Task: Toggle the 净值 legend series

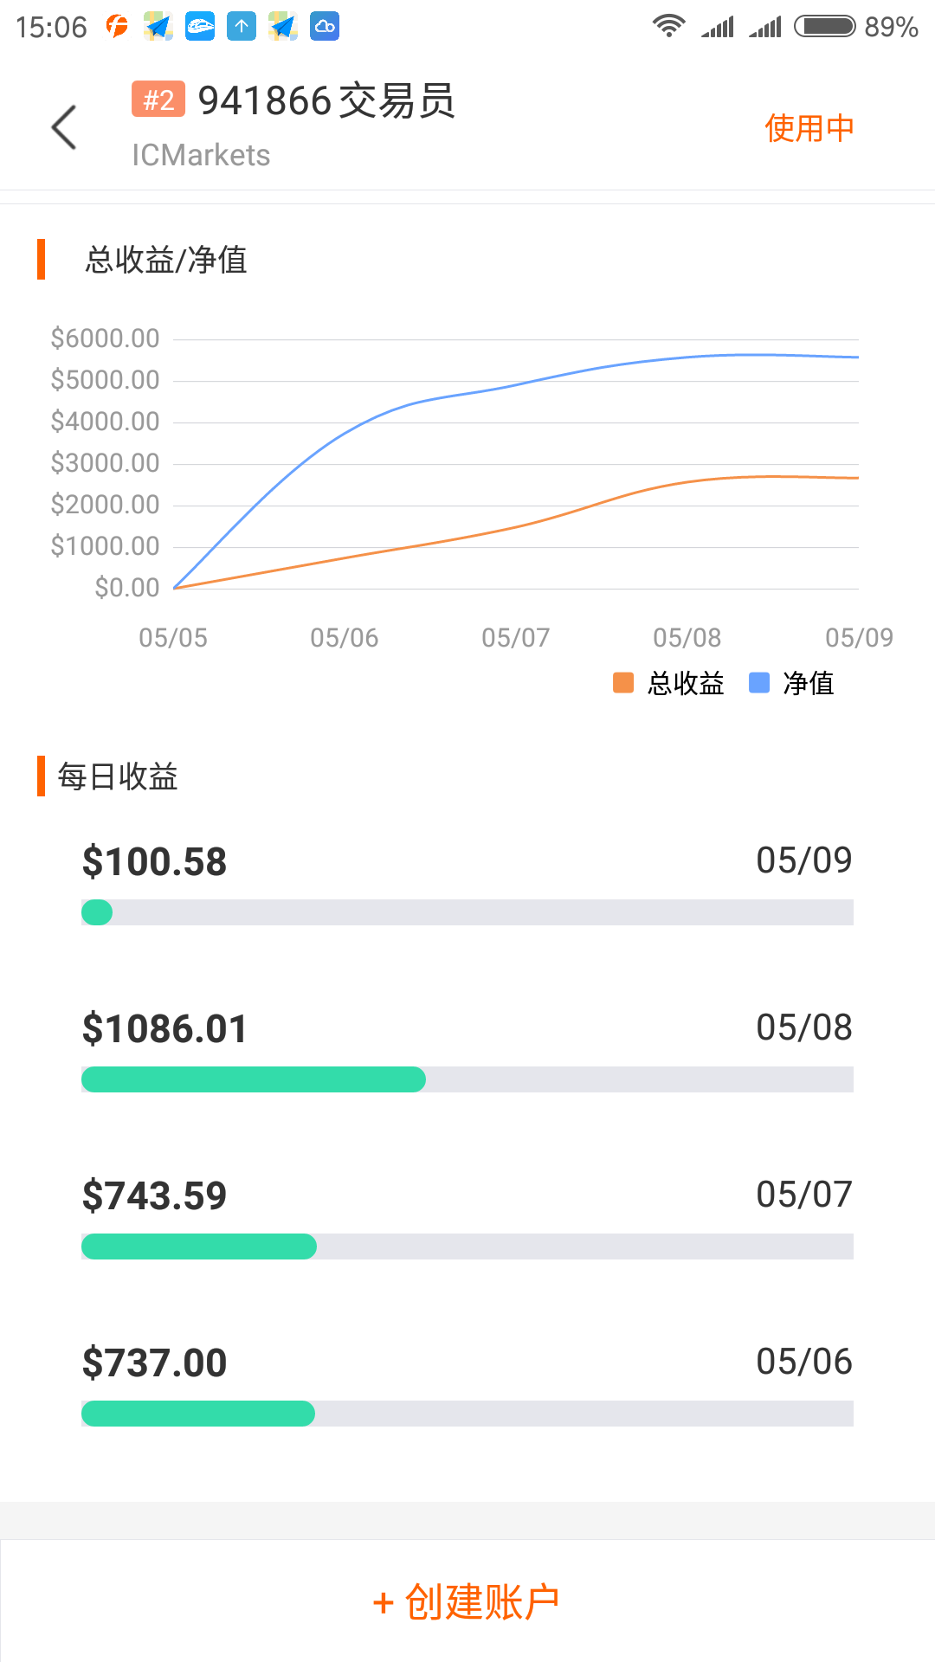Action: [791, 683]
